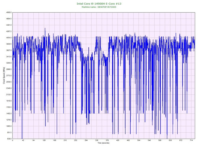The width and height of the screenshot is (198, 148).
Task: Click the 0 tick on time axis
Action: (x=12, y=140)
